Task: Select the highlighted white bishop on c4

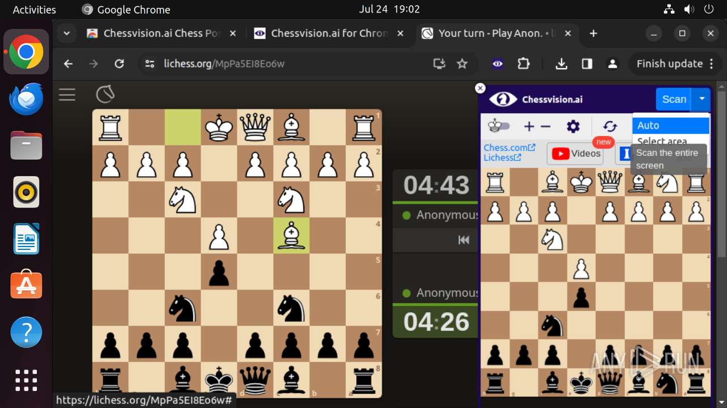Action: pos(291,236)
